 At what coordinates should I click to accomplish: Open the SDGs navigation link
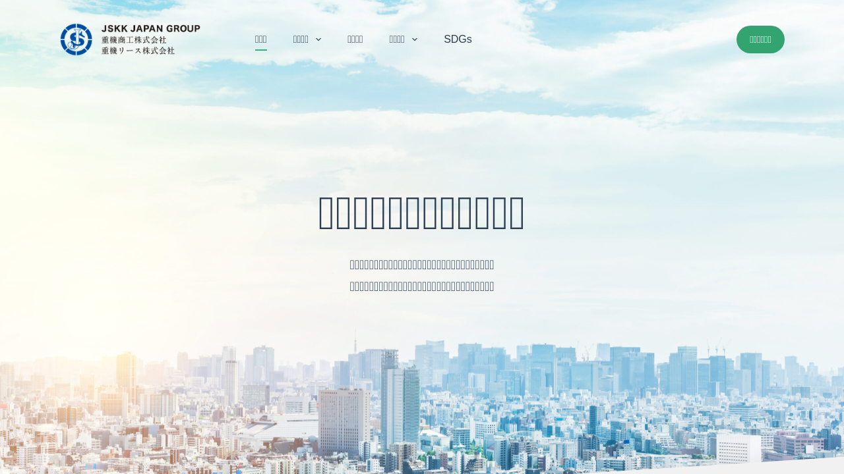pyautogui.click(x=458, y=39)
